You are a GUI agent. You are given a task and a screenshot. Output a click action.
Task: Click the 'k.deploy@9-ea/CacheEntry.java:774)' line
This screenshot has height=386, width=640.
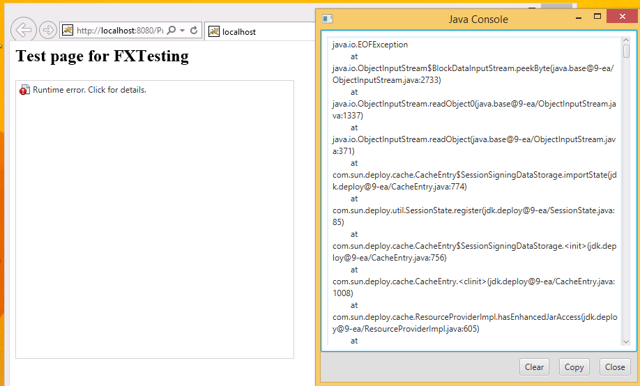(x=399, y=187)
